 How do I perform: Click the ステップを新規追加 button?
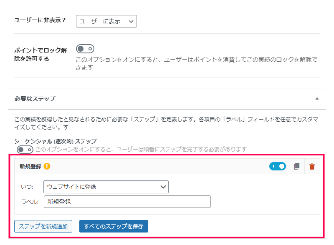pyautogui.click(x=43, y=226)
